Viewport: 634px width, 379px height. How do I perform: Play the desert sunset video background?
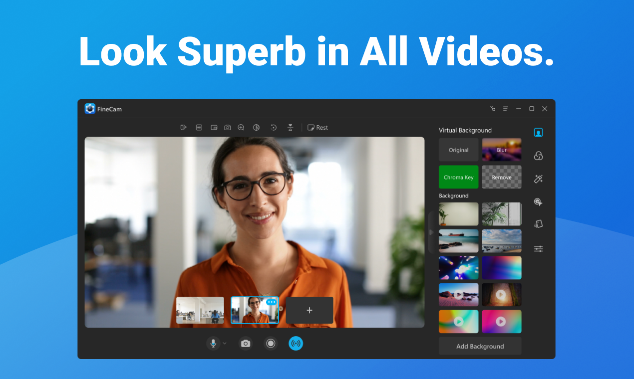[x=459, y=295]
